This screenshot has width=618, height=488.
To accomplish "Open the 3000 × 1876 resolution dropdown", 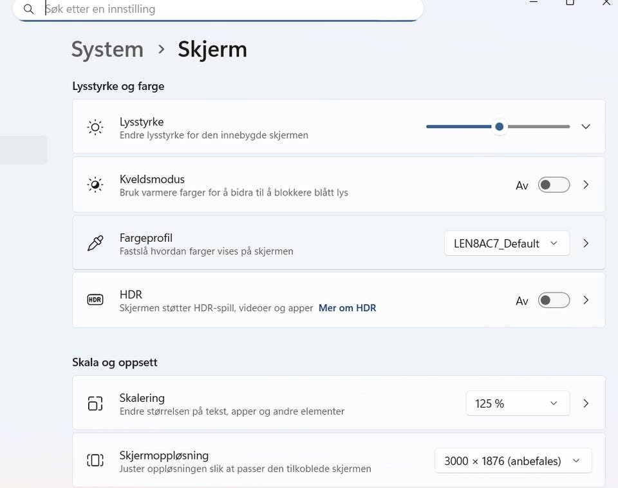I will pos(513,461).
